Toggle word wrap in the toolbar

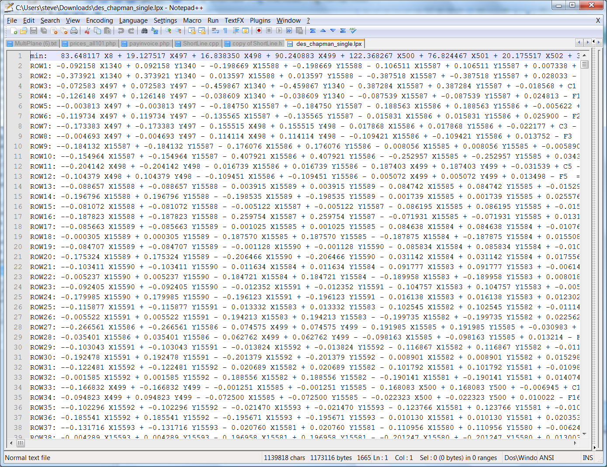215,31
